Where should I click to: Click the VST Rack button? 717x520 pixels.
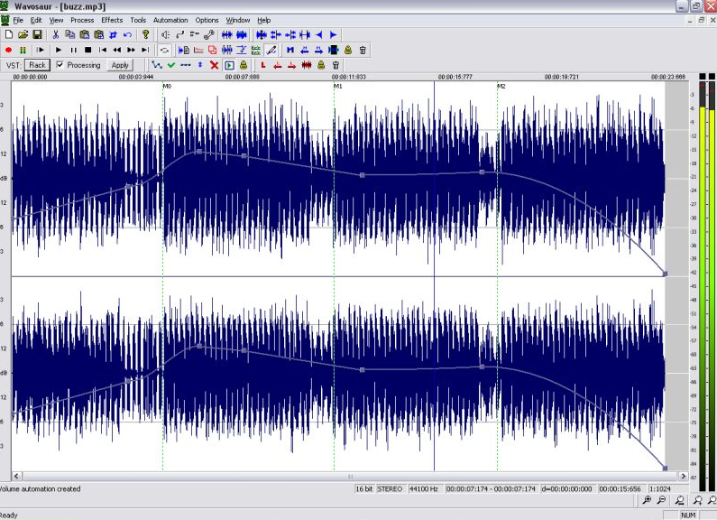(x=37, y=65)
